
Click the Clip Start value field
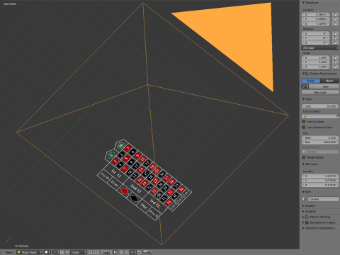coord(320,137)
